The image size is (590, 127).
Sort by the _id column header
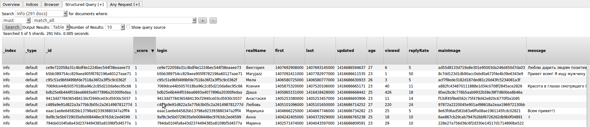(x=89, y=51)
